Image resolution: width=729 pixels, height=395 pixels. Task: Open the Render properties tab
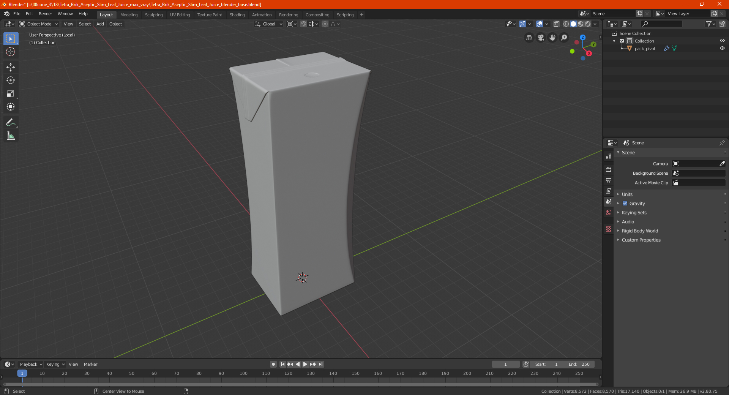[x=609, y=169]
